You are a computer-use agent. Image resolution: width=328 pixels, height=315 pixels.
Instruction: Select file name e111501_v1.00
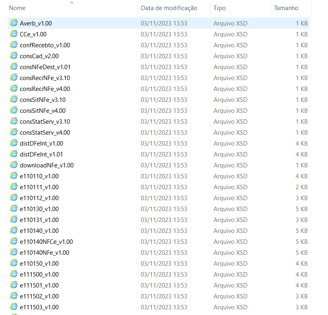pyautogui.click(x=39, y=285)
